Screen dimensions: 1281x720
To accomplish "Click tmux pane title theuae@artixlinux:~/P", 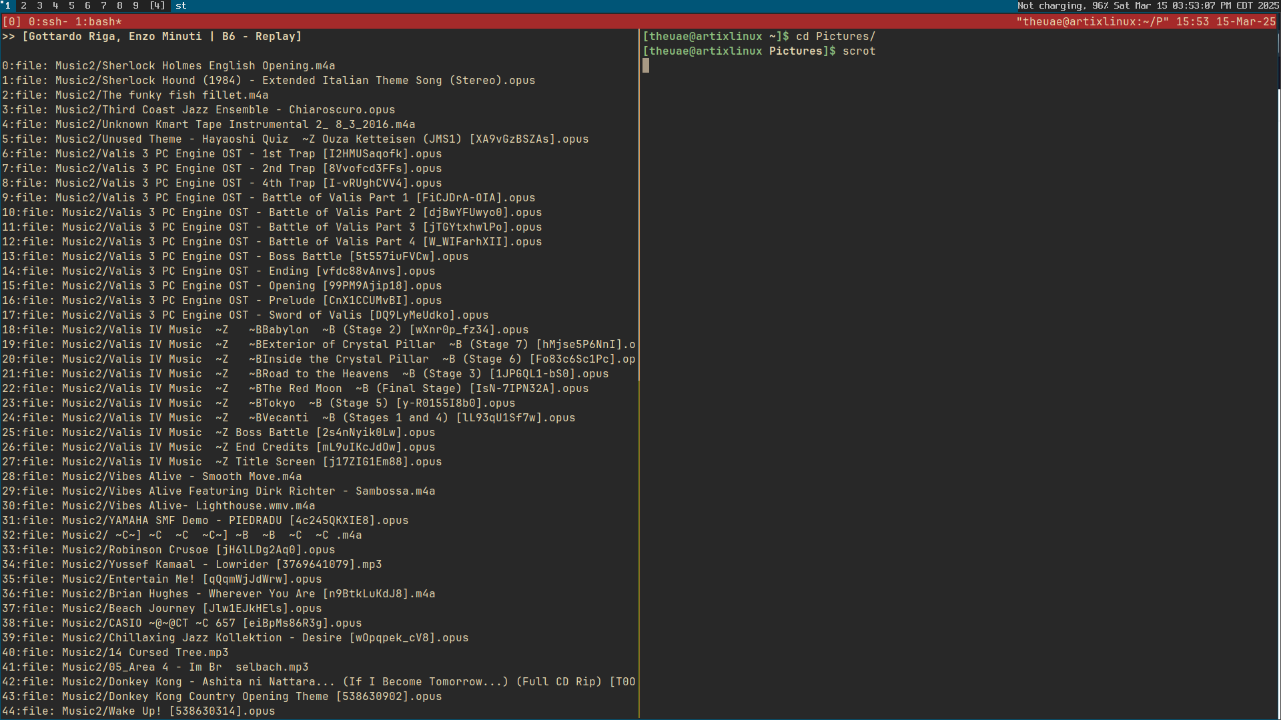I will point(1092,22).
